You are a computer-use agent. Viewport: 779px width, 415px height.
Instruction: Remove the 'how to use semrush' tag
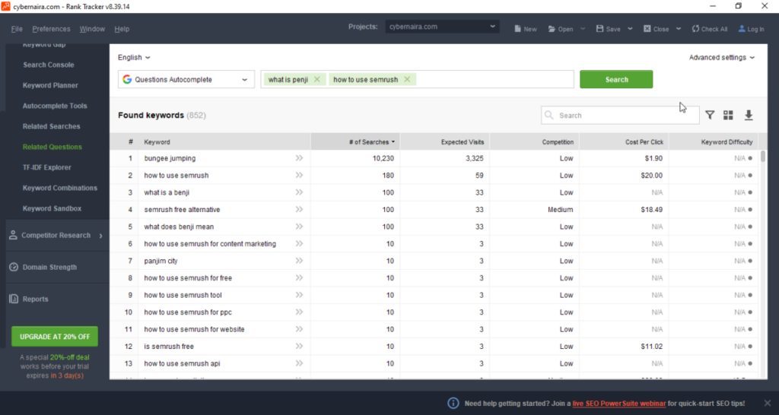click(x=407, y=80)
